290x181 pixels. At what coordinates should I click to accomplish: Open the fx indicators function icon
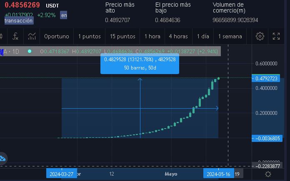point(15,36)
